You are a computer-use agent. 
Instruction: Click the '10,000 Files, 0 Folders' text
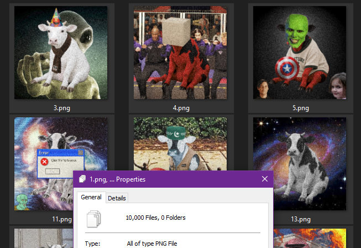pos(156,218)
